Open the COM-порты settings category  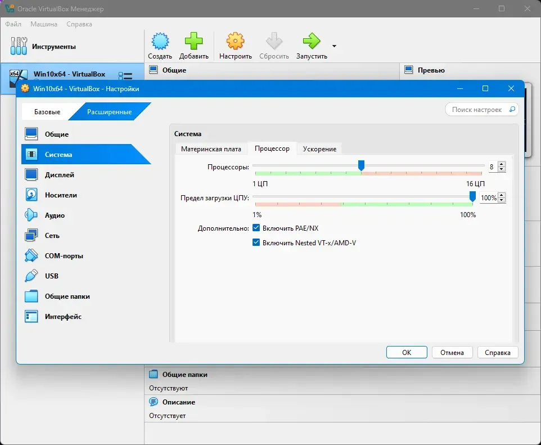pyautogui.click(x=86, y=256)
